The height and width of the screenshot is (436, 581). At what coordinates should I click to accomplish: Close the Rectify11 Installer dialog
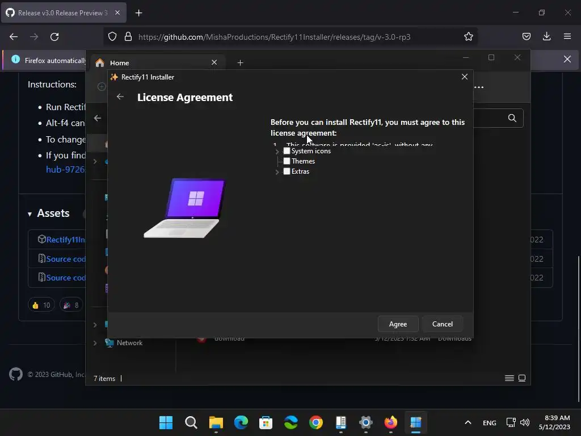coord(465,77)
